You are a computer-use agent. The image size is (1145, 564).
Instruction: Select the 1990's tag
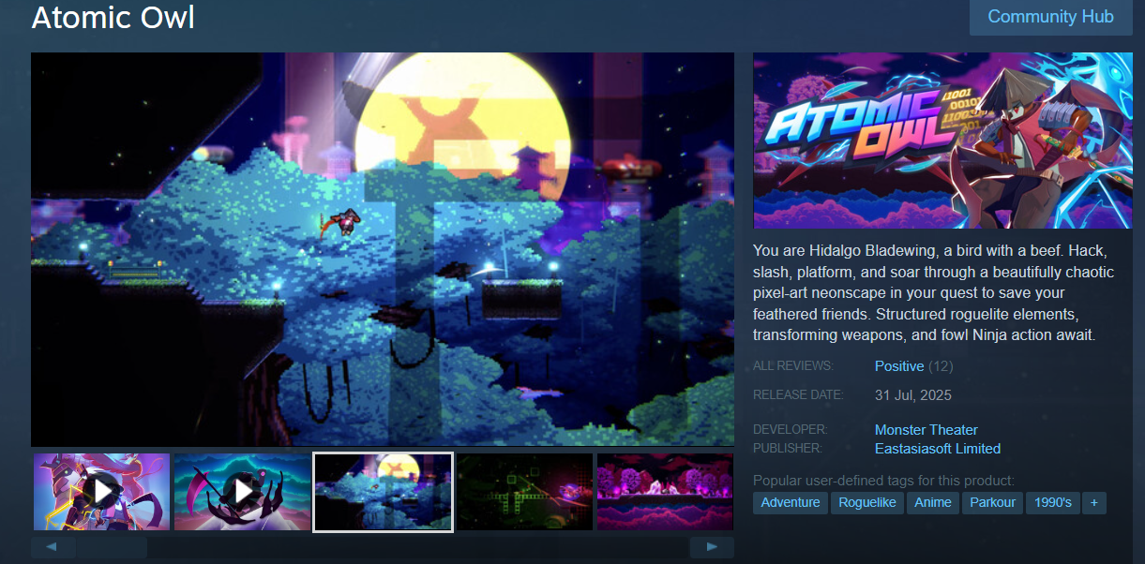(x=1053, y=503)
